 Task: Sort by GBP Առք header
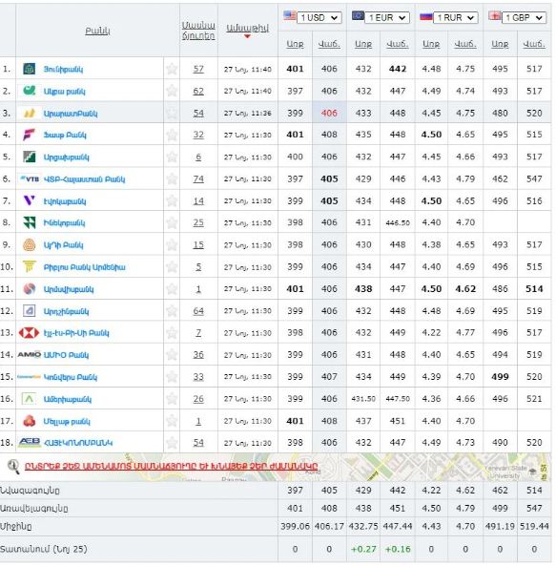(500, 44)
